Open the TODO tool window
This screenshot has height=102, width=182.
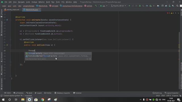[x=8, y=93]
